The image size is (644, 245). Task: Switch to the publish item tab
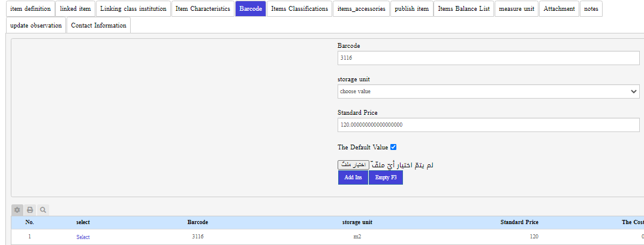pyautogui.click(x=411, y=9)
